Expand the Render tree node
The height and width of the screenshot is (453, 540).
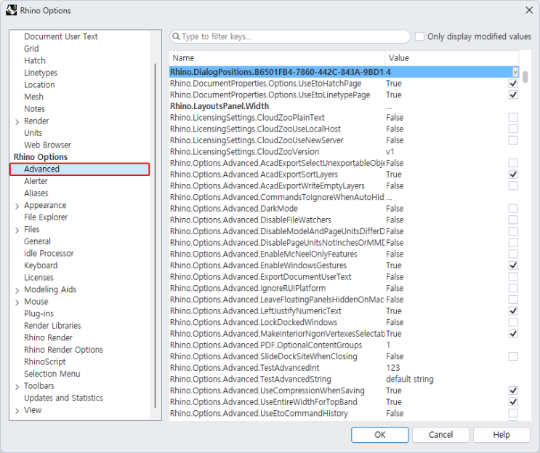click(17, 121)
